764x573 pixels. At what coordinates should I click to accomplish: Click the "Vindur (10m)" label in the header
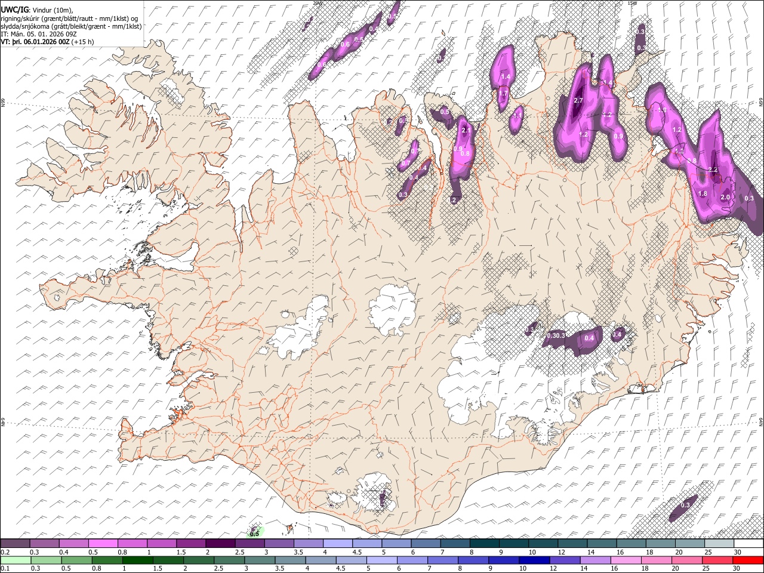[x=53, y=10]
